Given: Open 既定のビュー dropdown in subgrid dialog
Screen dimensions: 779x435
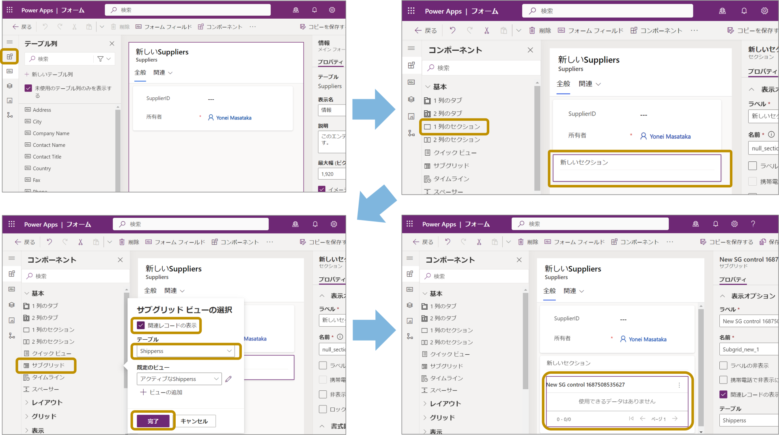Looking at the screenshot, I should click(x=179, y=379).
